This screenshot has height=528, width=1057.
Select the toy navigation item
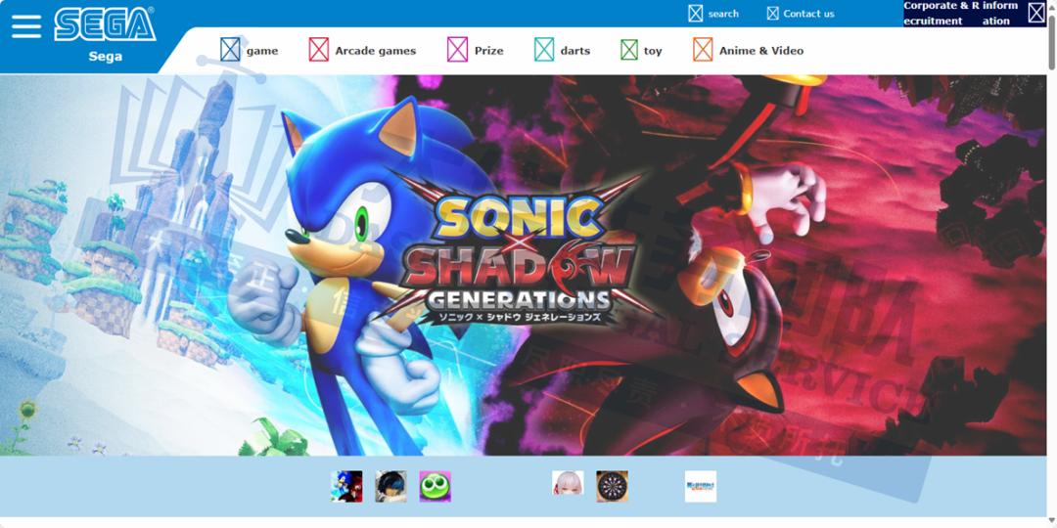tap(642, 50)
